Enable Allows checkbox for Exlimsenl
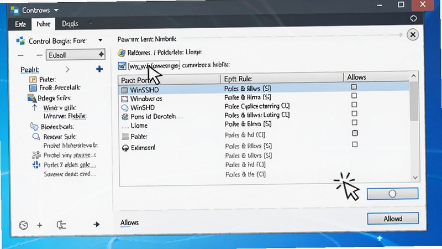Screen dimensions: 442x249 click(x=355, y=144)
